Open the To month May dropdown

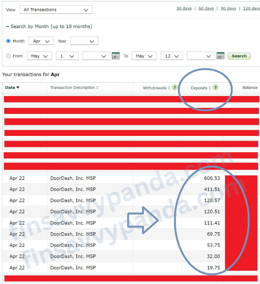pyautogui.click(x=144, y=56)
